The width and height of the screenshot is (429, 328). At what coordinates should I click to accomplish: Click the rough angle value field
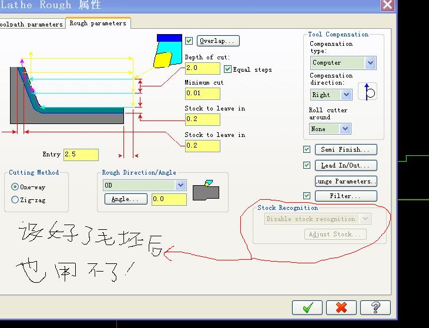click(x=169, y=199)
